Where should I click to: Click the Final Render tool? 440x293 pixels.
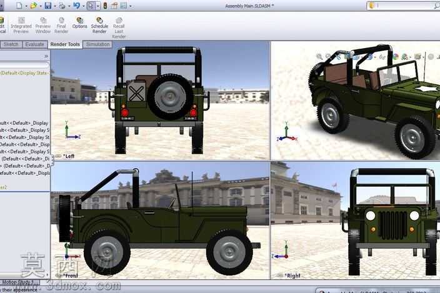click(61, 25)
